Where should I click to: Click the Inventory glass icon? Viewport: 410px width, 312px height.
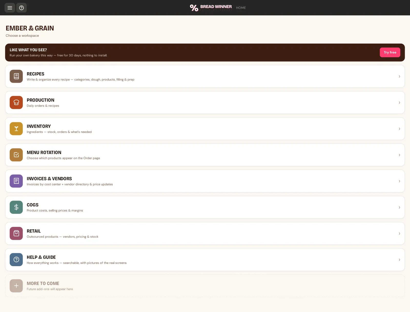pos(16,129)
